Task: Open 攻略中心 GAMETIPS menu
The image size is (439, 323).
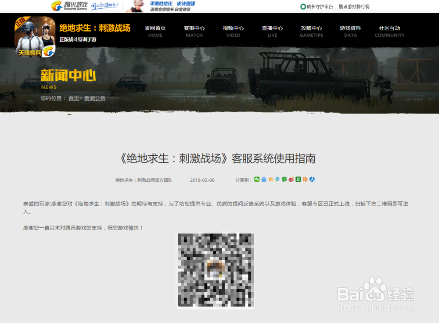Action: click(311, 31)
